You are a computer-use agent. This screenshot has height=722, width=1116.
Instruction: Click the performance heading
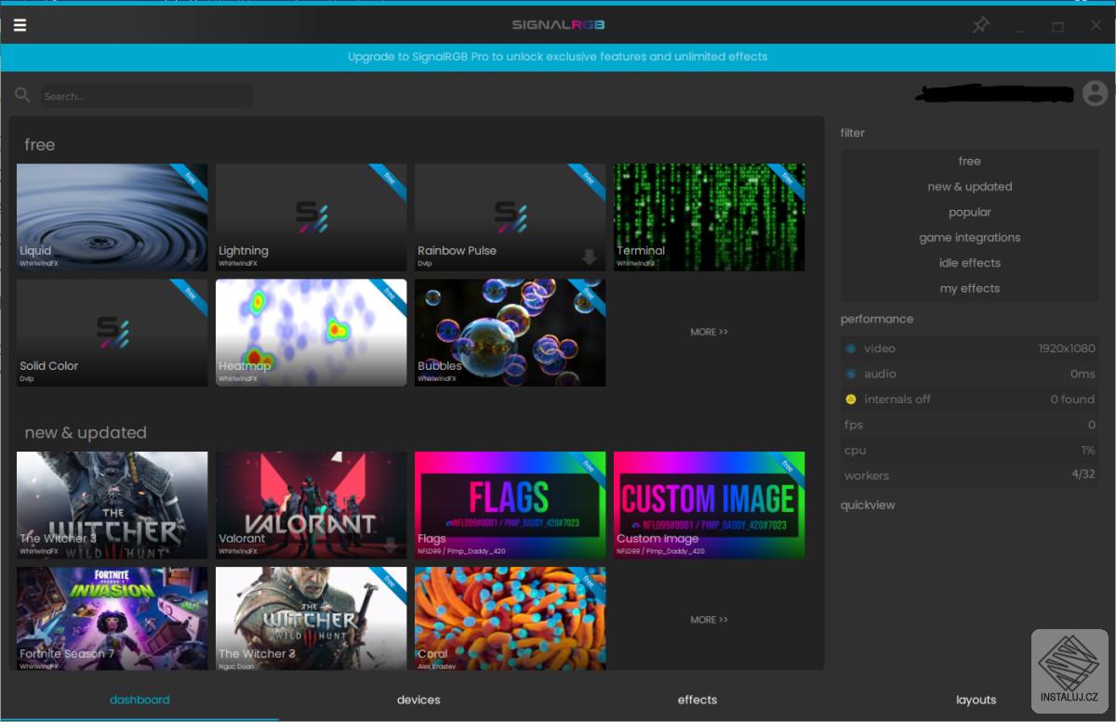point(877,319)
